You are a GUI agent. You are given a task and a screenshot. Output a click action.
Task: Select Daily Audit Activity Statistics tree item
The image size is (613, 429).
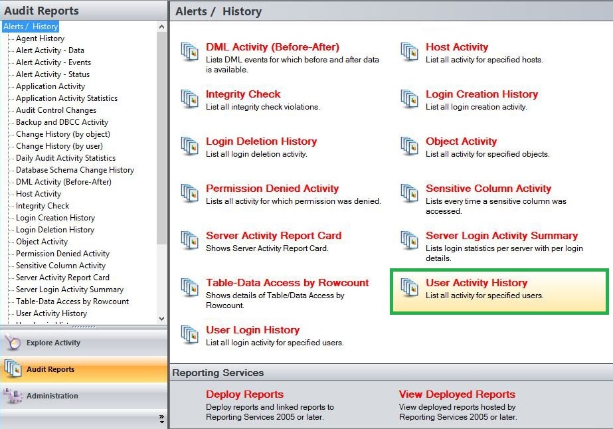pos(66,158)
